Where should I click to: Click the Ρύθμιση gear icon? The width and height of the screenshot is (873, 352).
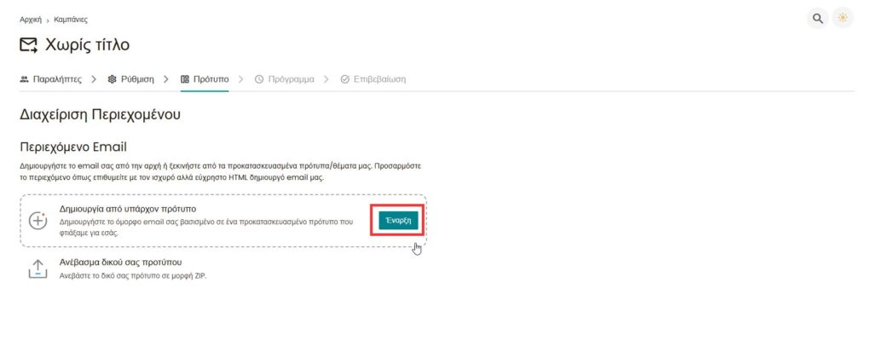point(112,79)
